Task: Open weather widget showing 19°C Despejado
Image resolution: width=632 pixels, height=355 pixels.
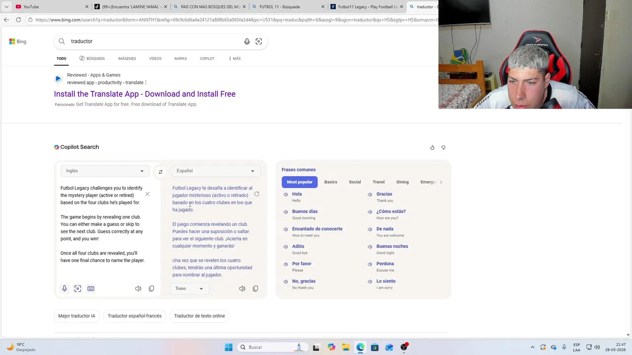Action: click(21, 347)
